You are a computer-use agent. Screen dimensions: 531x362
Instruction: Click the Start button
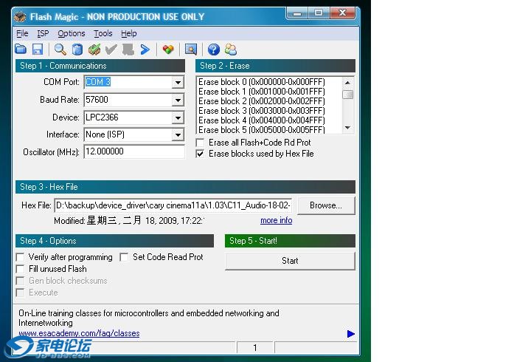click(290, 261)
